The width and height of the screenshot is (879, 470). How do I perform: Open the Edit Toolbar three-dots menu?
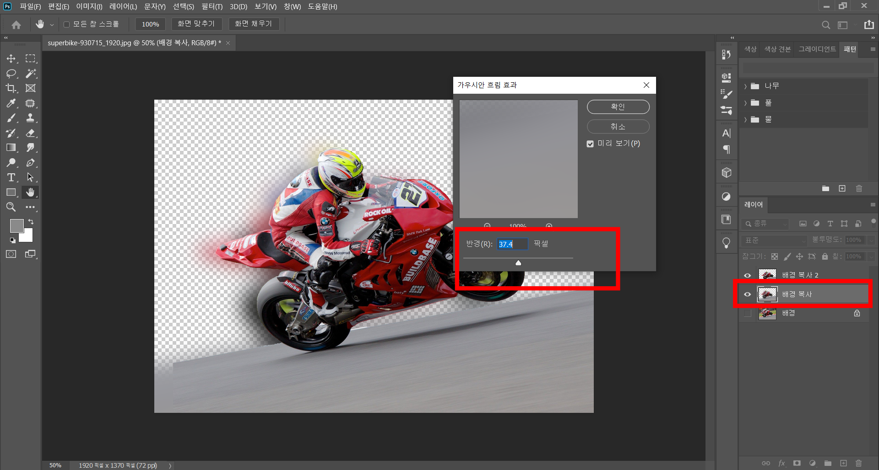click(30, 207)
